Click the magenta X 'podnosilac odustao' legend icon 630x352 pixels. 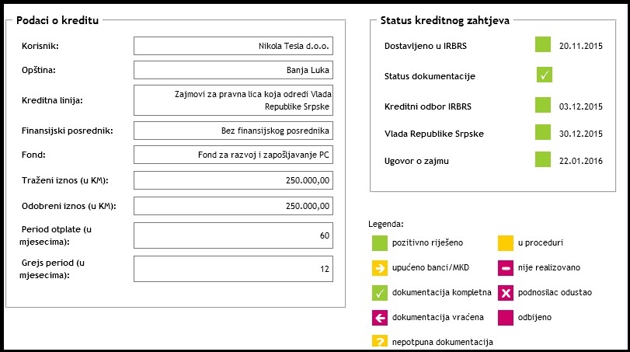click(505, 293)
